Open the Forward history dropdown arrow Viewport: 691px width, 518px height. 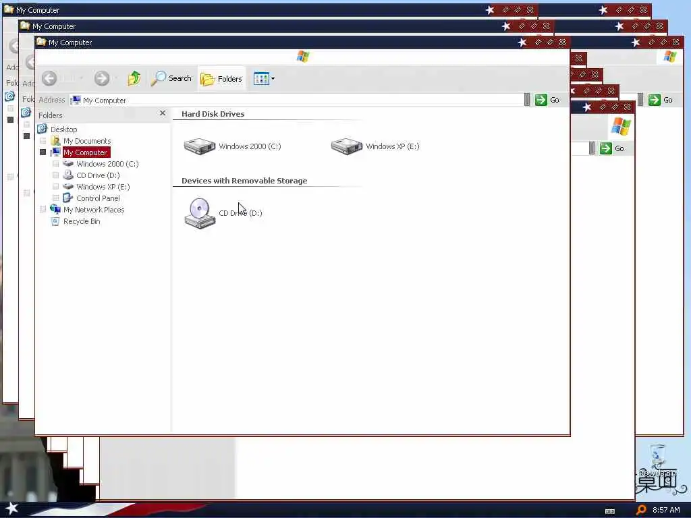pyautogui.click(x=116, y=78)
